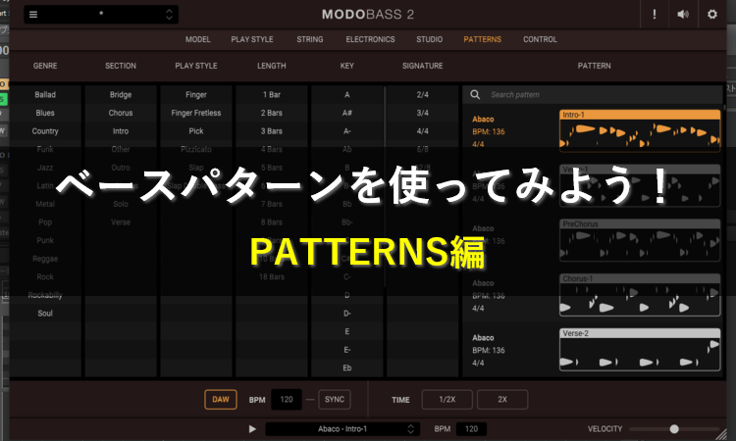
Task: Open the hamburger menu icon
Action: click(33, 15)
